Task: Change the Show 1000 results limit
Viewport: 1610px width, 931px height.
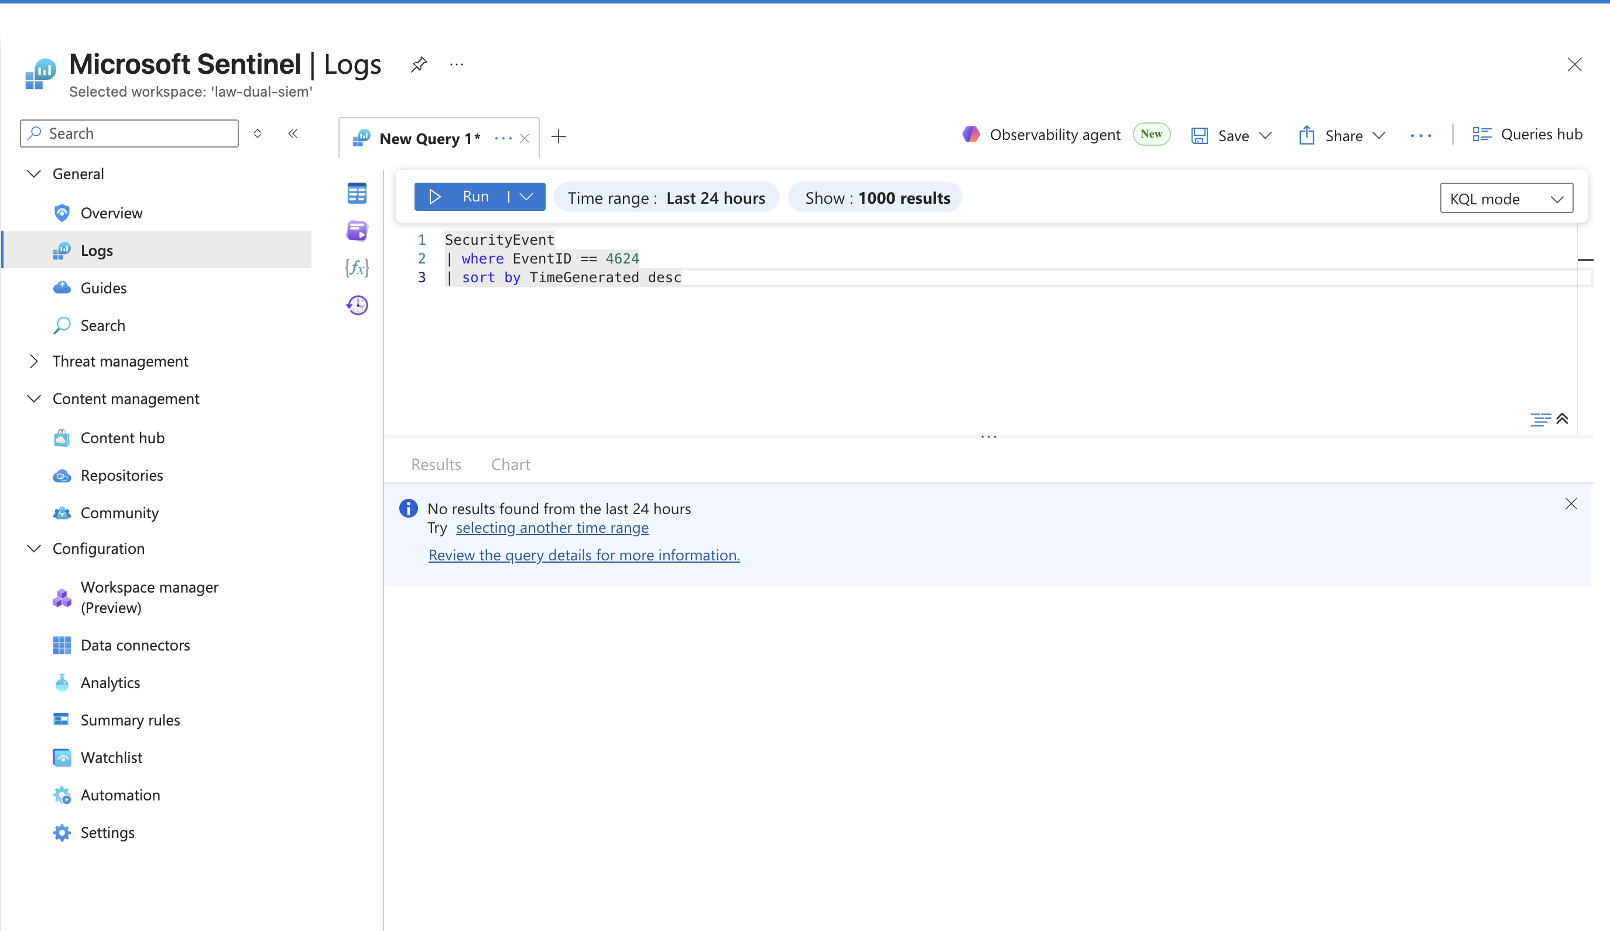Action: [x=876, y=198]
